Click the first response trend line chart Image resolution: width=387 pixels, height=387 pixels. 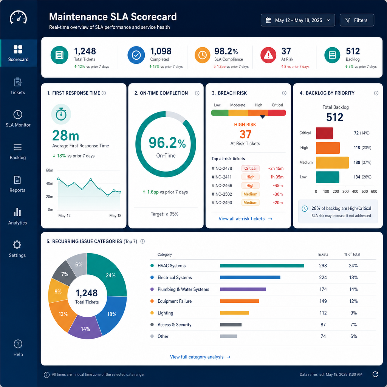tap(89, 194)
